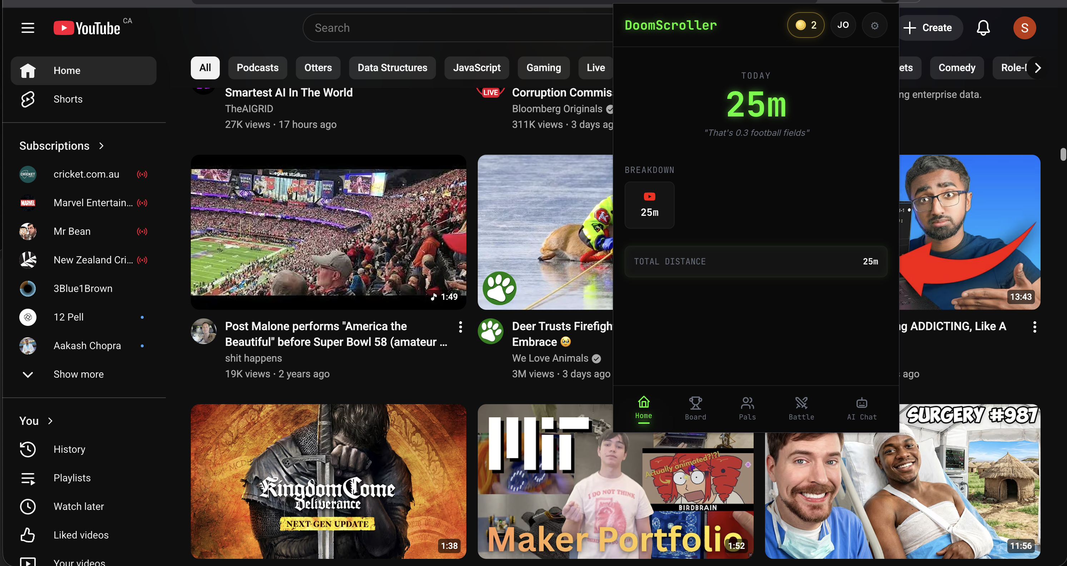The image size is (1067, 566).
Task: Click the YouTube breakdown tile 25m
Action: 649,205
